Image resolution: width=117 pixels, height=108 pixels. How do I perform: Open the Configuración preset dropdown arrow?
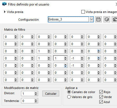pos(92,19)
